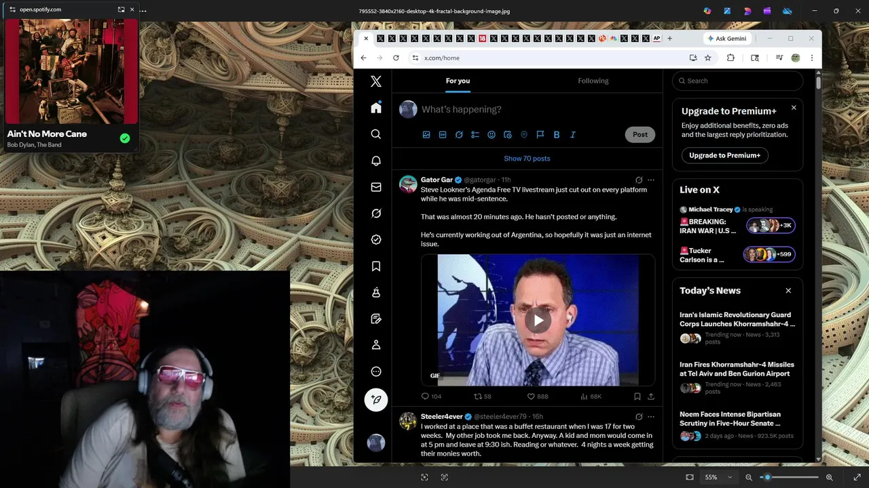Open more options on Gator Gar's post
869x488 pixels.
[651, 180]
